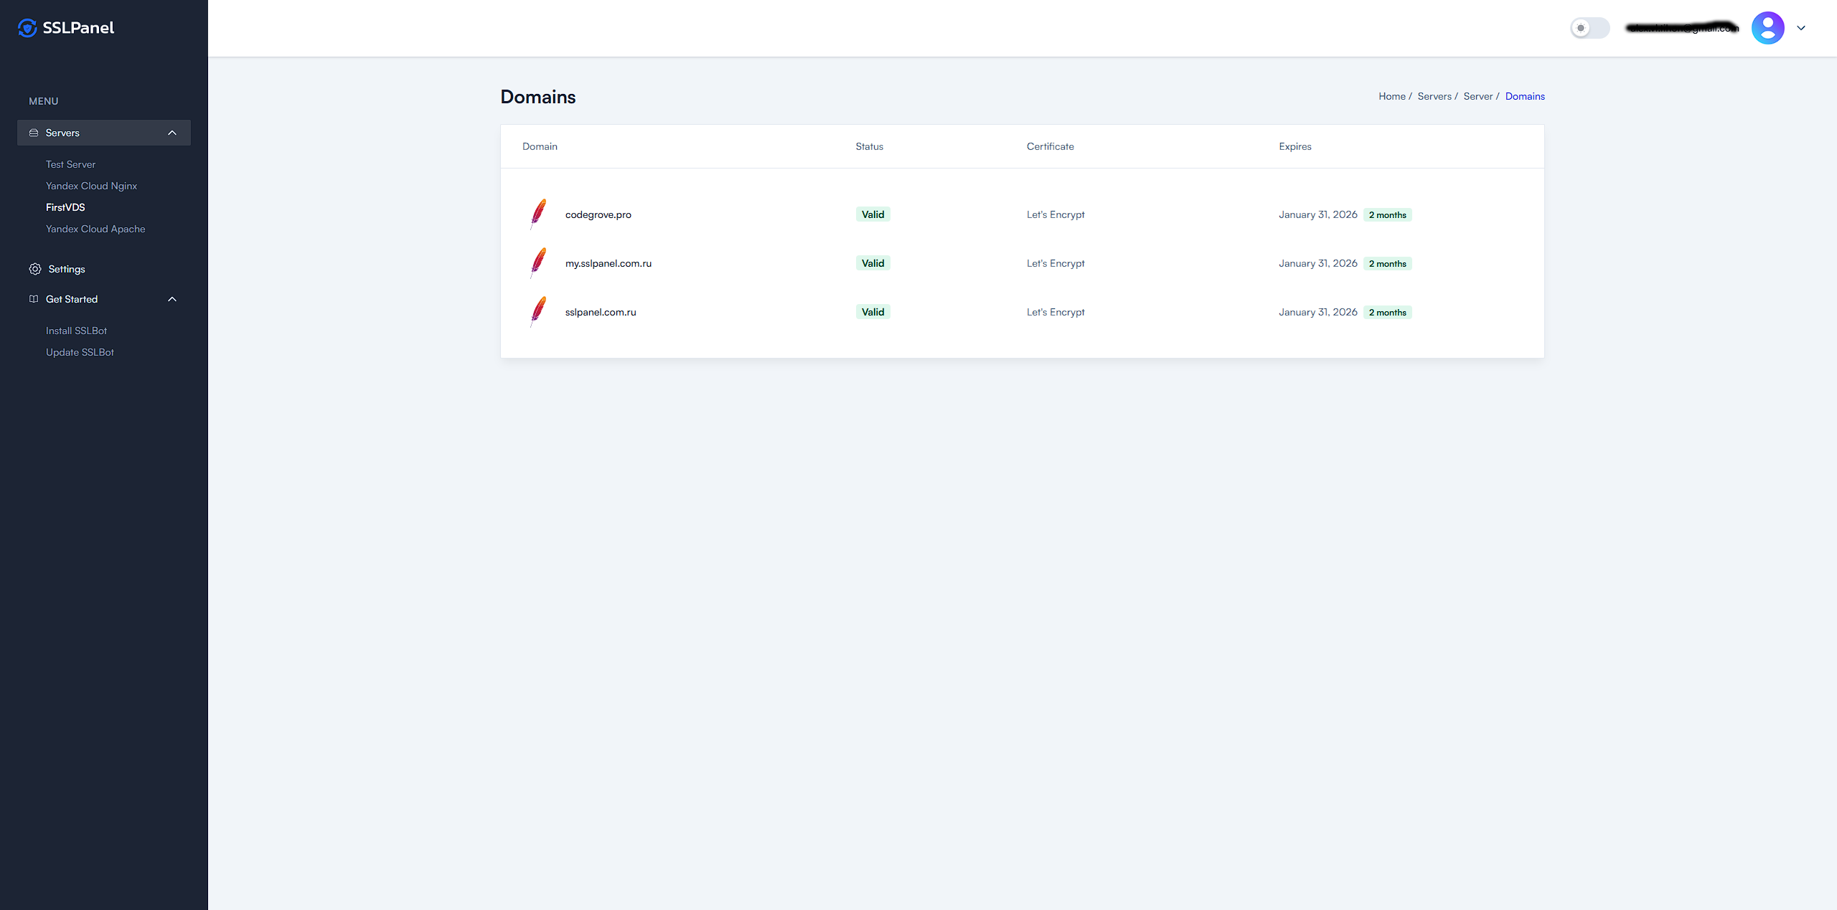This screenshot has height=910, width=1837.
Task: Select Yandex Cloud Nginx server
Action: point(91,186)
